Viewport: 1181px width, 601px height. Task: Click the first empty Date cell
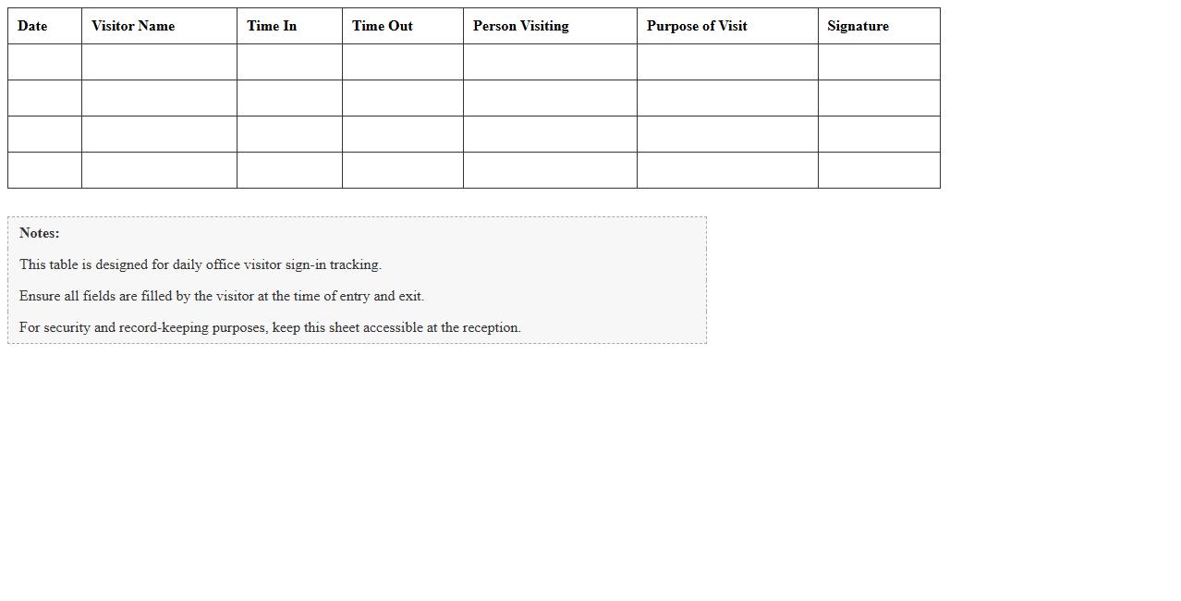click(44, 62)
